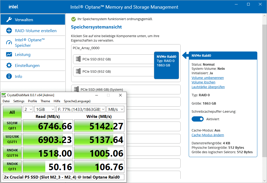This screenshot has width=267, height=183.
Task: Click the RND4K Q32T16 write result 1005.06
Action: (x=99, y=153)
